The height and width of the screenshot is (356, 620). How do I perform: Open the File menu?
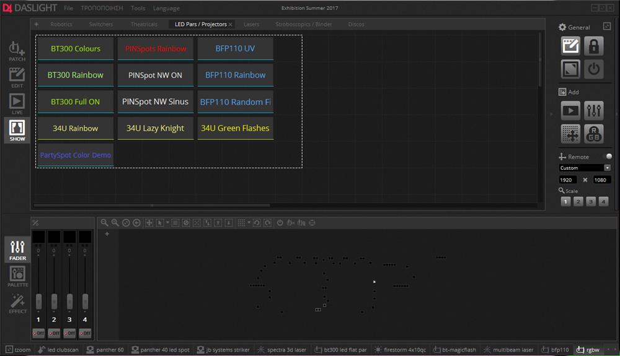click(x=68, y=8)
